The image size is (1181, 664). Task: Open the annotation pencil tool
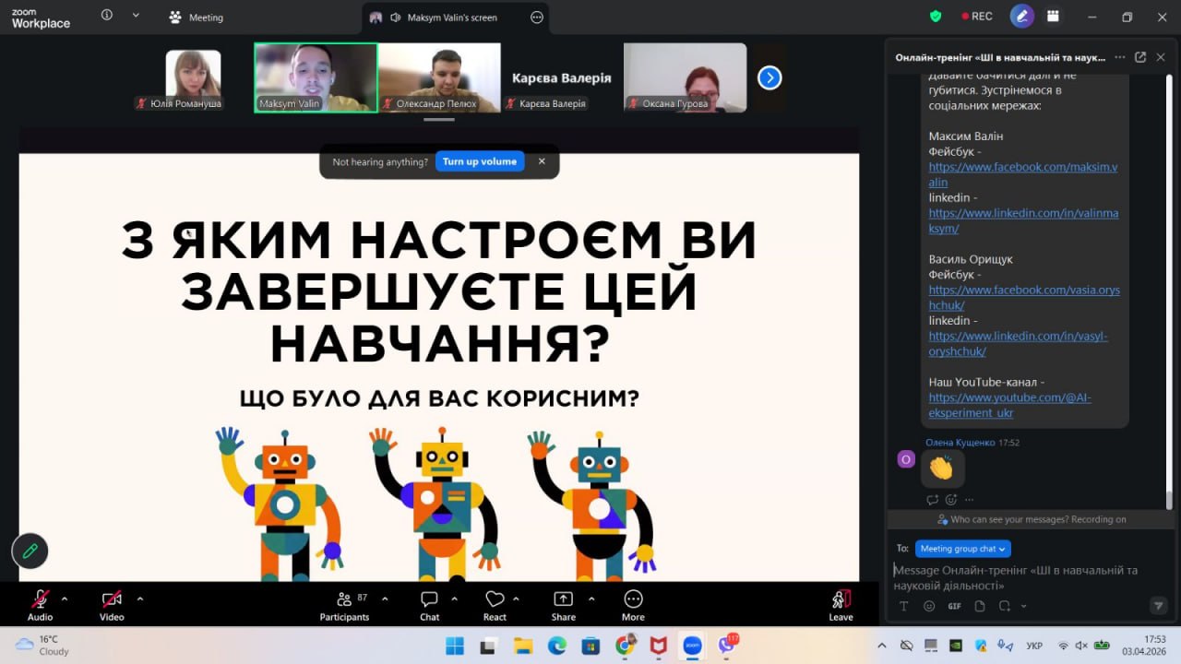coord(30,551)
